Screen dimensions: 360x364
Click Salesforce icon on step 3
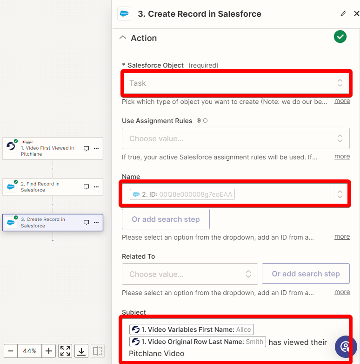11,222
